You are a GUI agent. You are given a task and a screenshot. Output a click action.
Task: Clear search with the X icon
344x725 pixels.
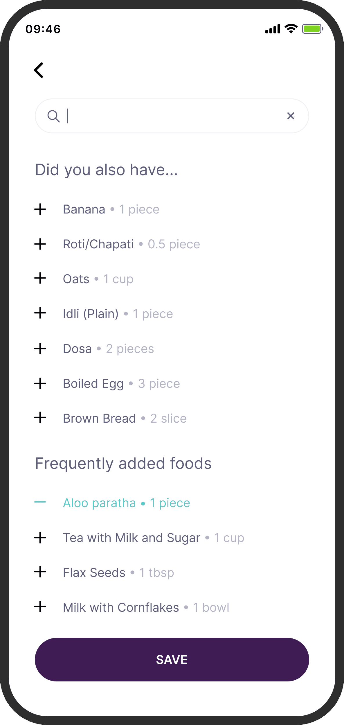291,116
